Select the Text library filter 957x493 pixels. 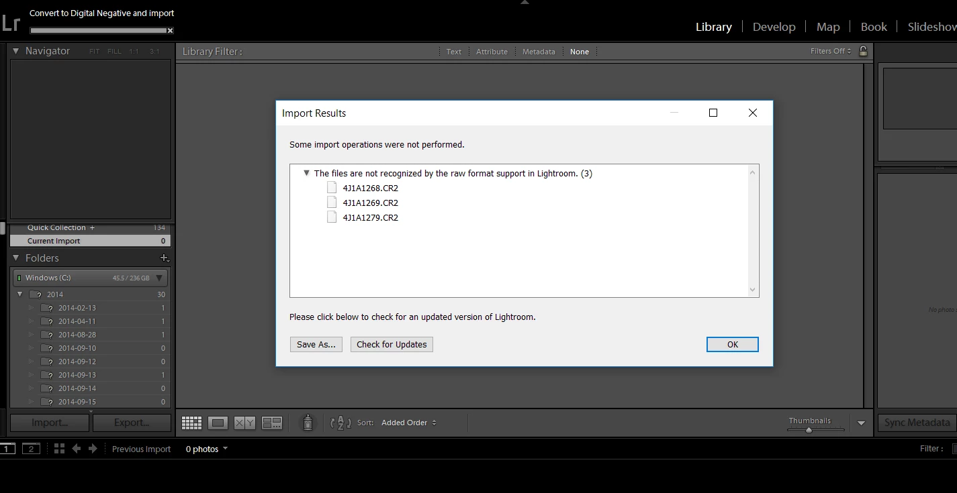454,52
